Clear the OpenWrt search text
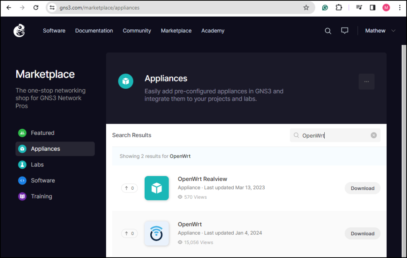 (x=374, y=135)
